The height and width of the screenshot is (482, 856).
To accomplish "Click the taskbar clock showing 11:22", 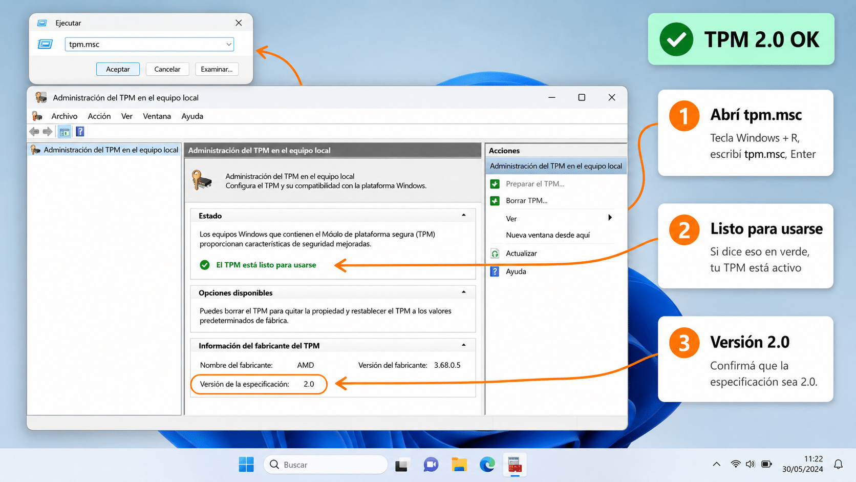I will [803, 464].
